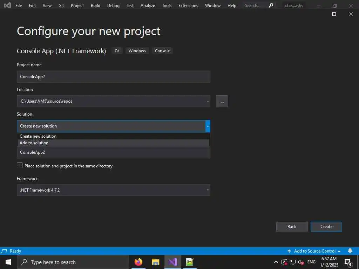Close the configure project dialog

[351, 14]
